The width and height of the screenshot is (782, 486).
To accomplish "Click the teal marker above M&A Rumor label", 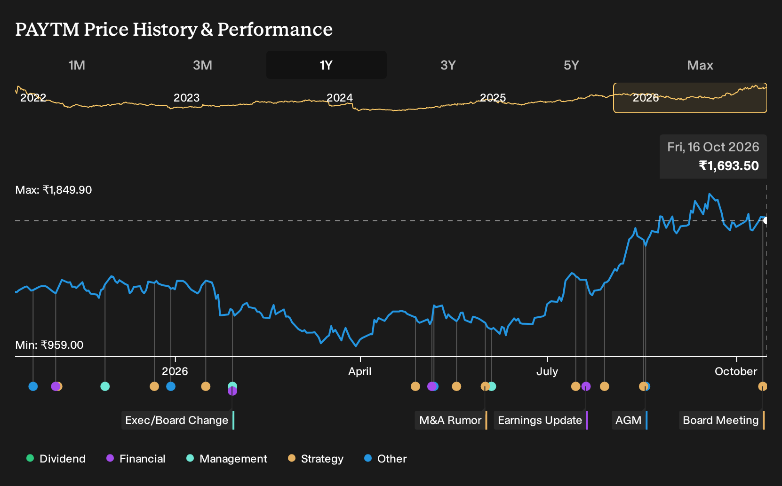I will (492, 386).
